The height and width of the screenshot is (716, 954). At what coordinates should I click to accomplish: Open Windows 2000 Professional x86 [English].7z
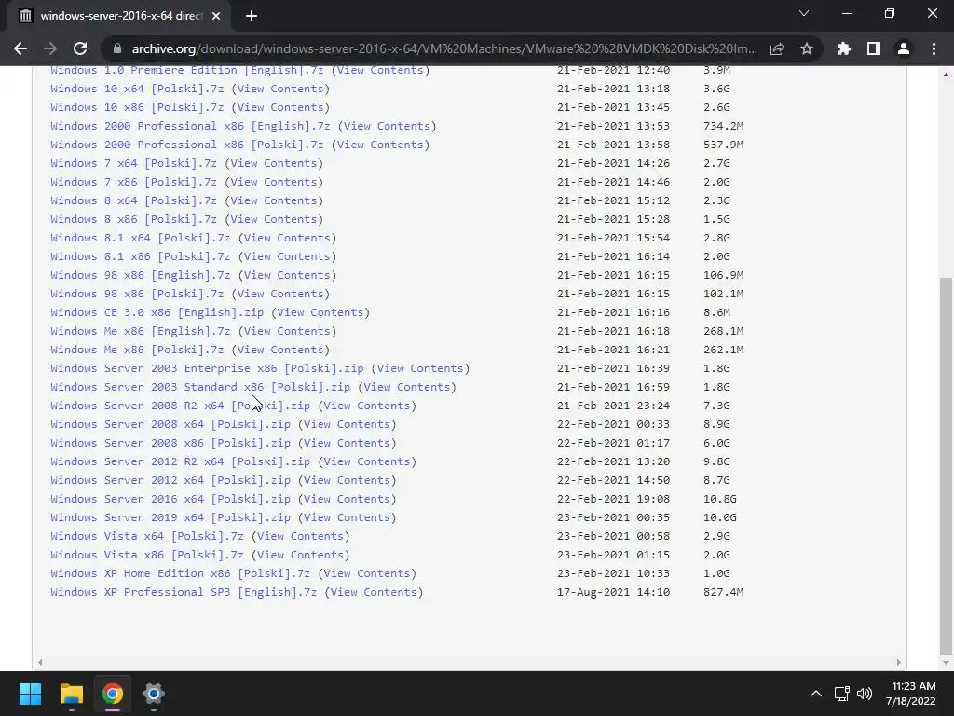click(190, 126)
